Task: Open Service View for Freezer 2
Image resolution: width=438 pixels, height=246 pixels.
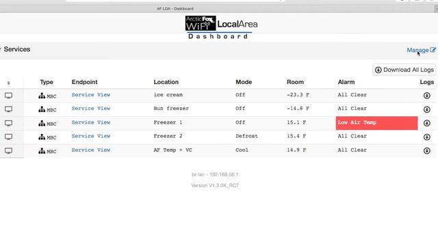Action: coord(91,136)
